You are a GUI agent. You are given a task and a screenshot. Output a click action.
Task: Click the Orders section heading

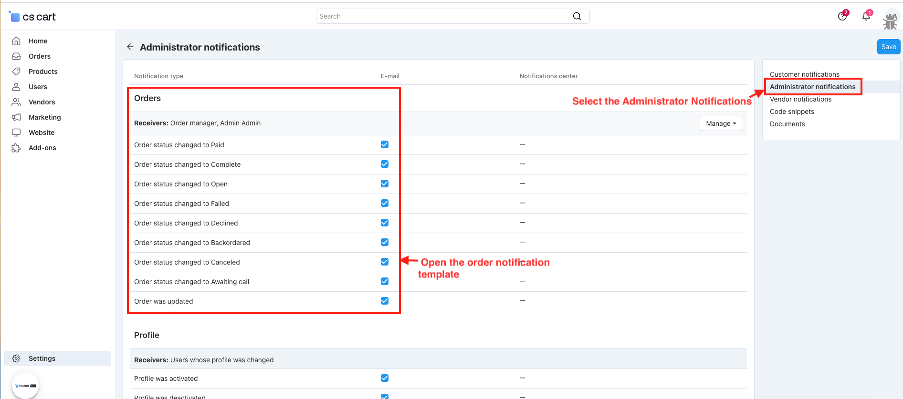pyautogui.click(x=147, y=98)
